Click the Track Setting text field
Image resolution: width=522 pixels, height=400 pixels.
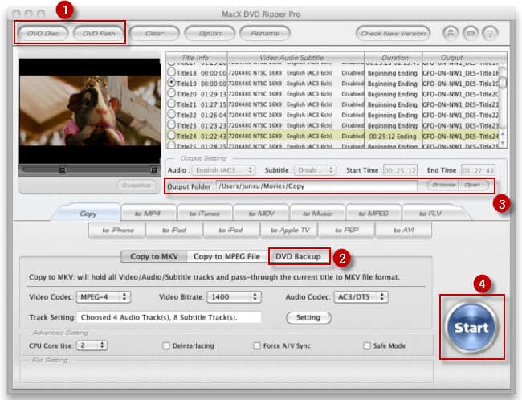point(169,317)
